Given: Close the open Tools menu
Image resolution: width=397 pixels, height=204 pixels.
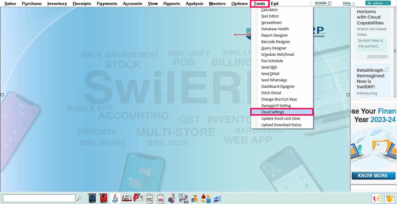Looking at the screenshot, I should click(x=260, y=3).
